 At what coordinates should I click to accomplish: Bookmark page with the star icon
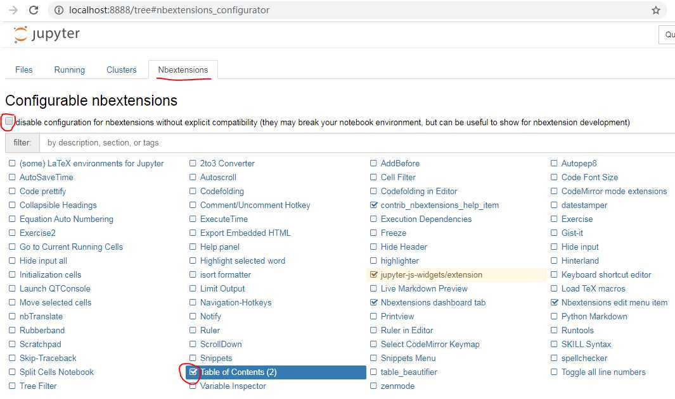point(655,10)
